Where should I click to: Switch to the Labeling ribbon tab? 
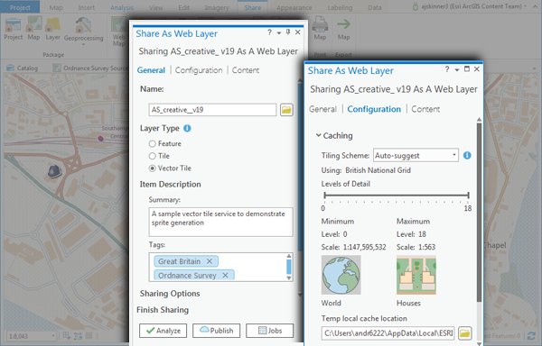[x=340, y=7]
